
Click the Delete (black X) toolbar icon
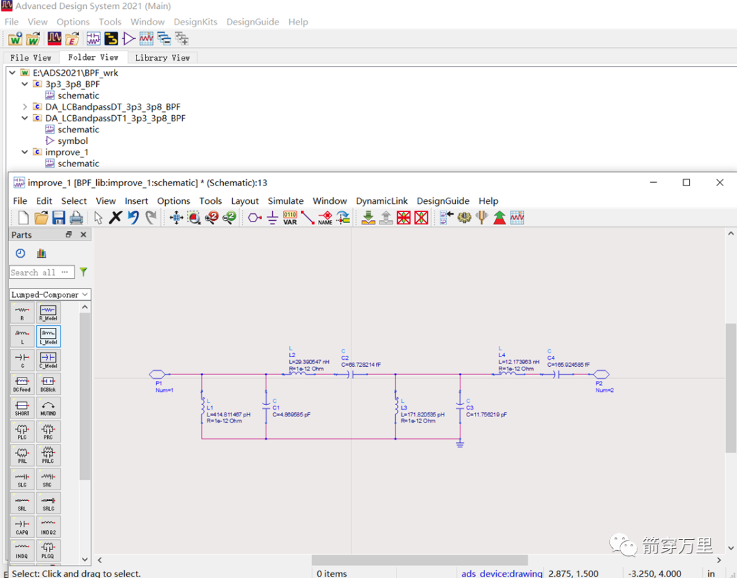(x=115, y=217)
